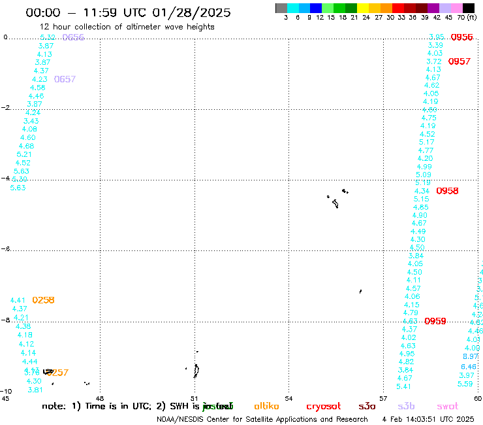This screenshot has width=483, height=425.
Task: Click the s3b satellite legend label
Action: click(406, 406)
